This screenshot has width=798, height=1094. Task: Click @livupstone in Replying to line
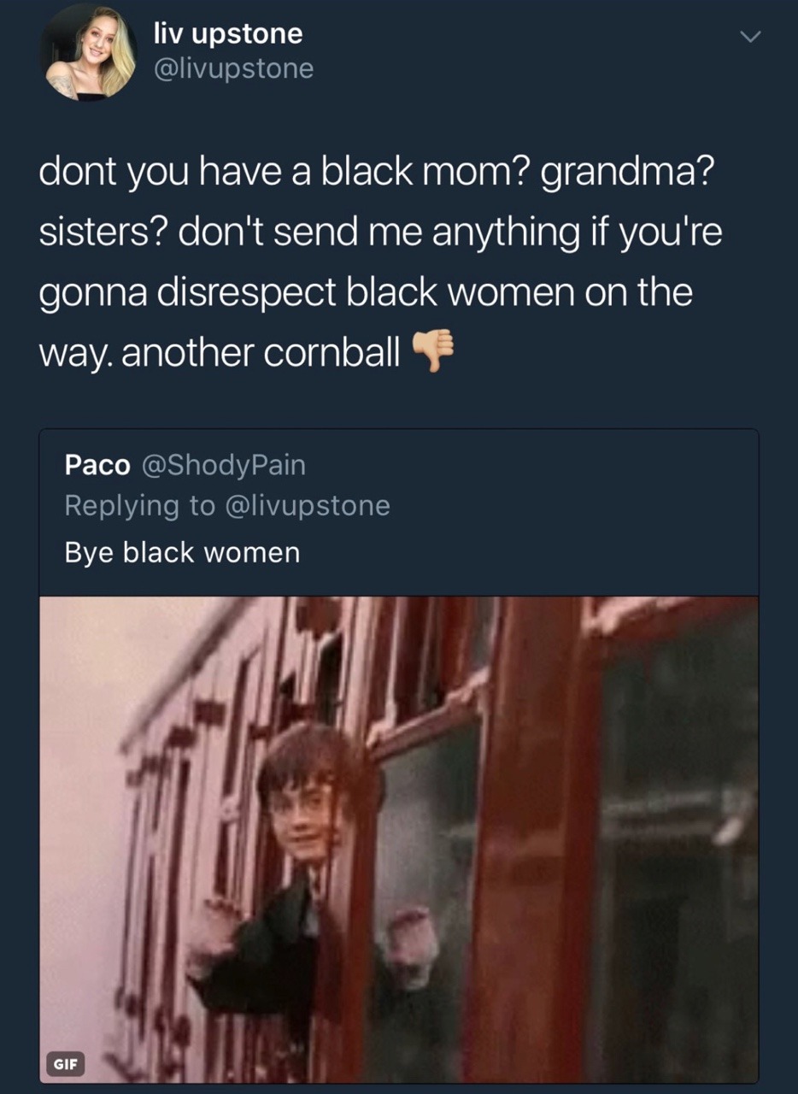coord(307,505)
